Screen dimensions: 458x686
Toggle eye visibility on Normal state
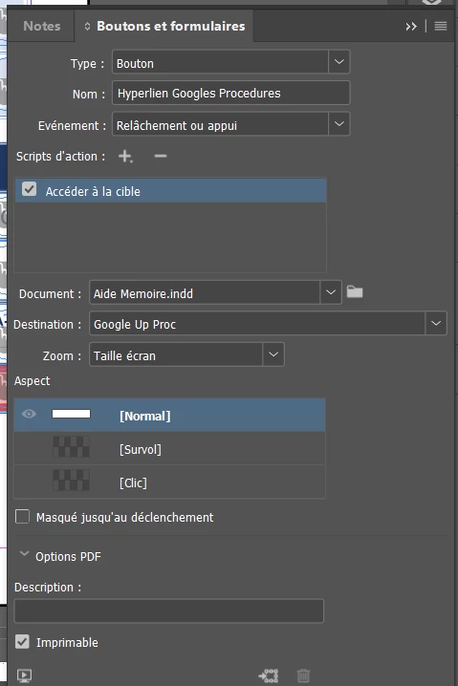(29, 414)
